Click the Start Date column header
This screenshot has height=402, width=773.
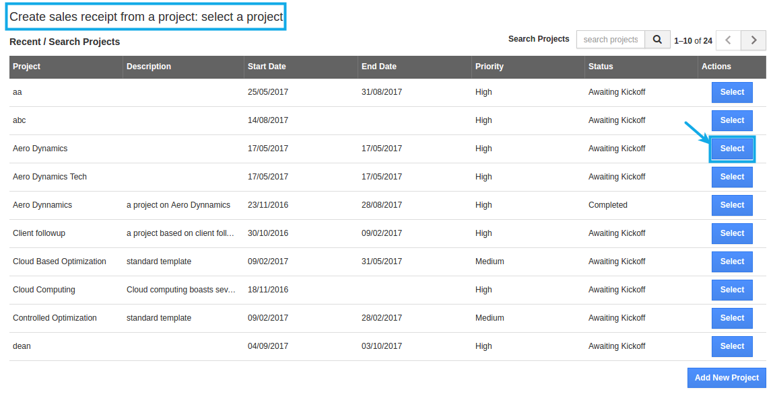coord(267,67)
